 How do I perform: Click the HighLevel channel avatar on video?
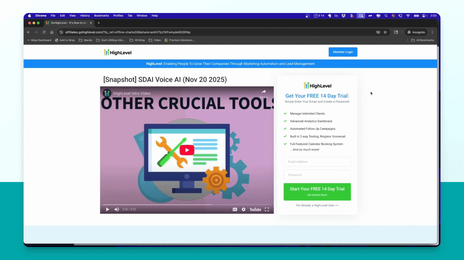(107, 93)
